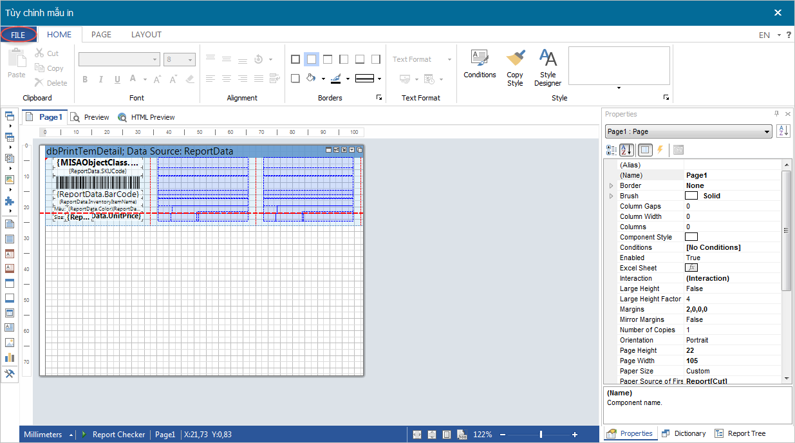The height and width of the screenshot is (443, 795).
Task: Click the Paste clipboard button
Action: coord(16,64)
